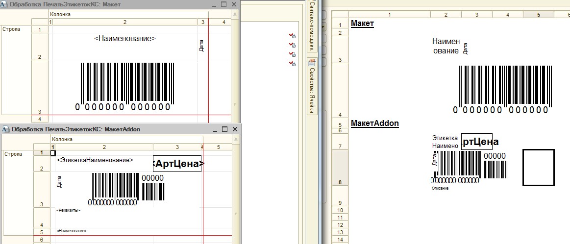The image size is (570, 244).
Task: Click the МакетAddon window title bar icon
Action: [5, 129]
